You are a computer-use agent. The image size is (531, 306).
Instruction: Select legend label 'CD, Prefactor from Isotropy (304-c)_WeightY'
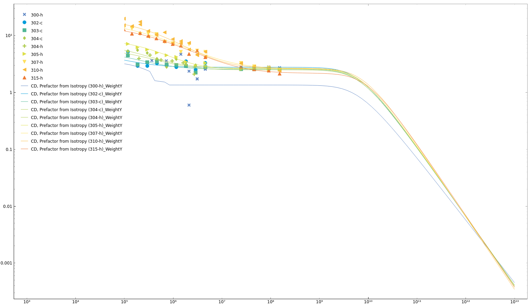76,110
